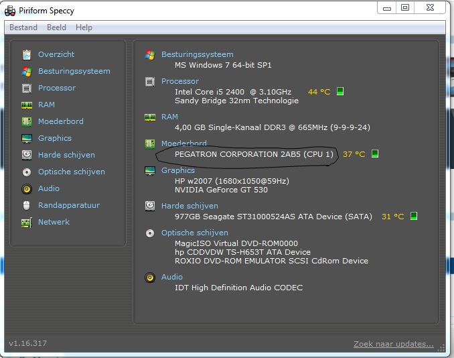This screenshot has height=358, width=454.
Task: Open Moederbord section from sidebar
Action: (61, 121)
